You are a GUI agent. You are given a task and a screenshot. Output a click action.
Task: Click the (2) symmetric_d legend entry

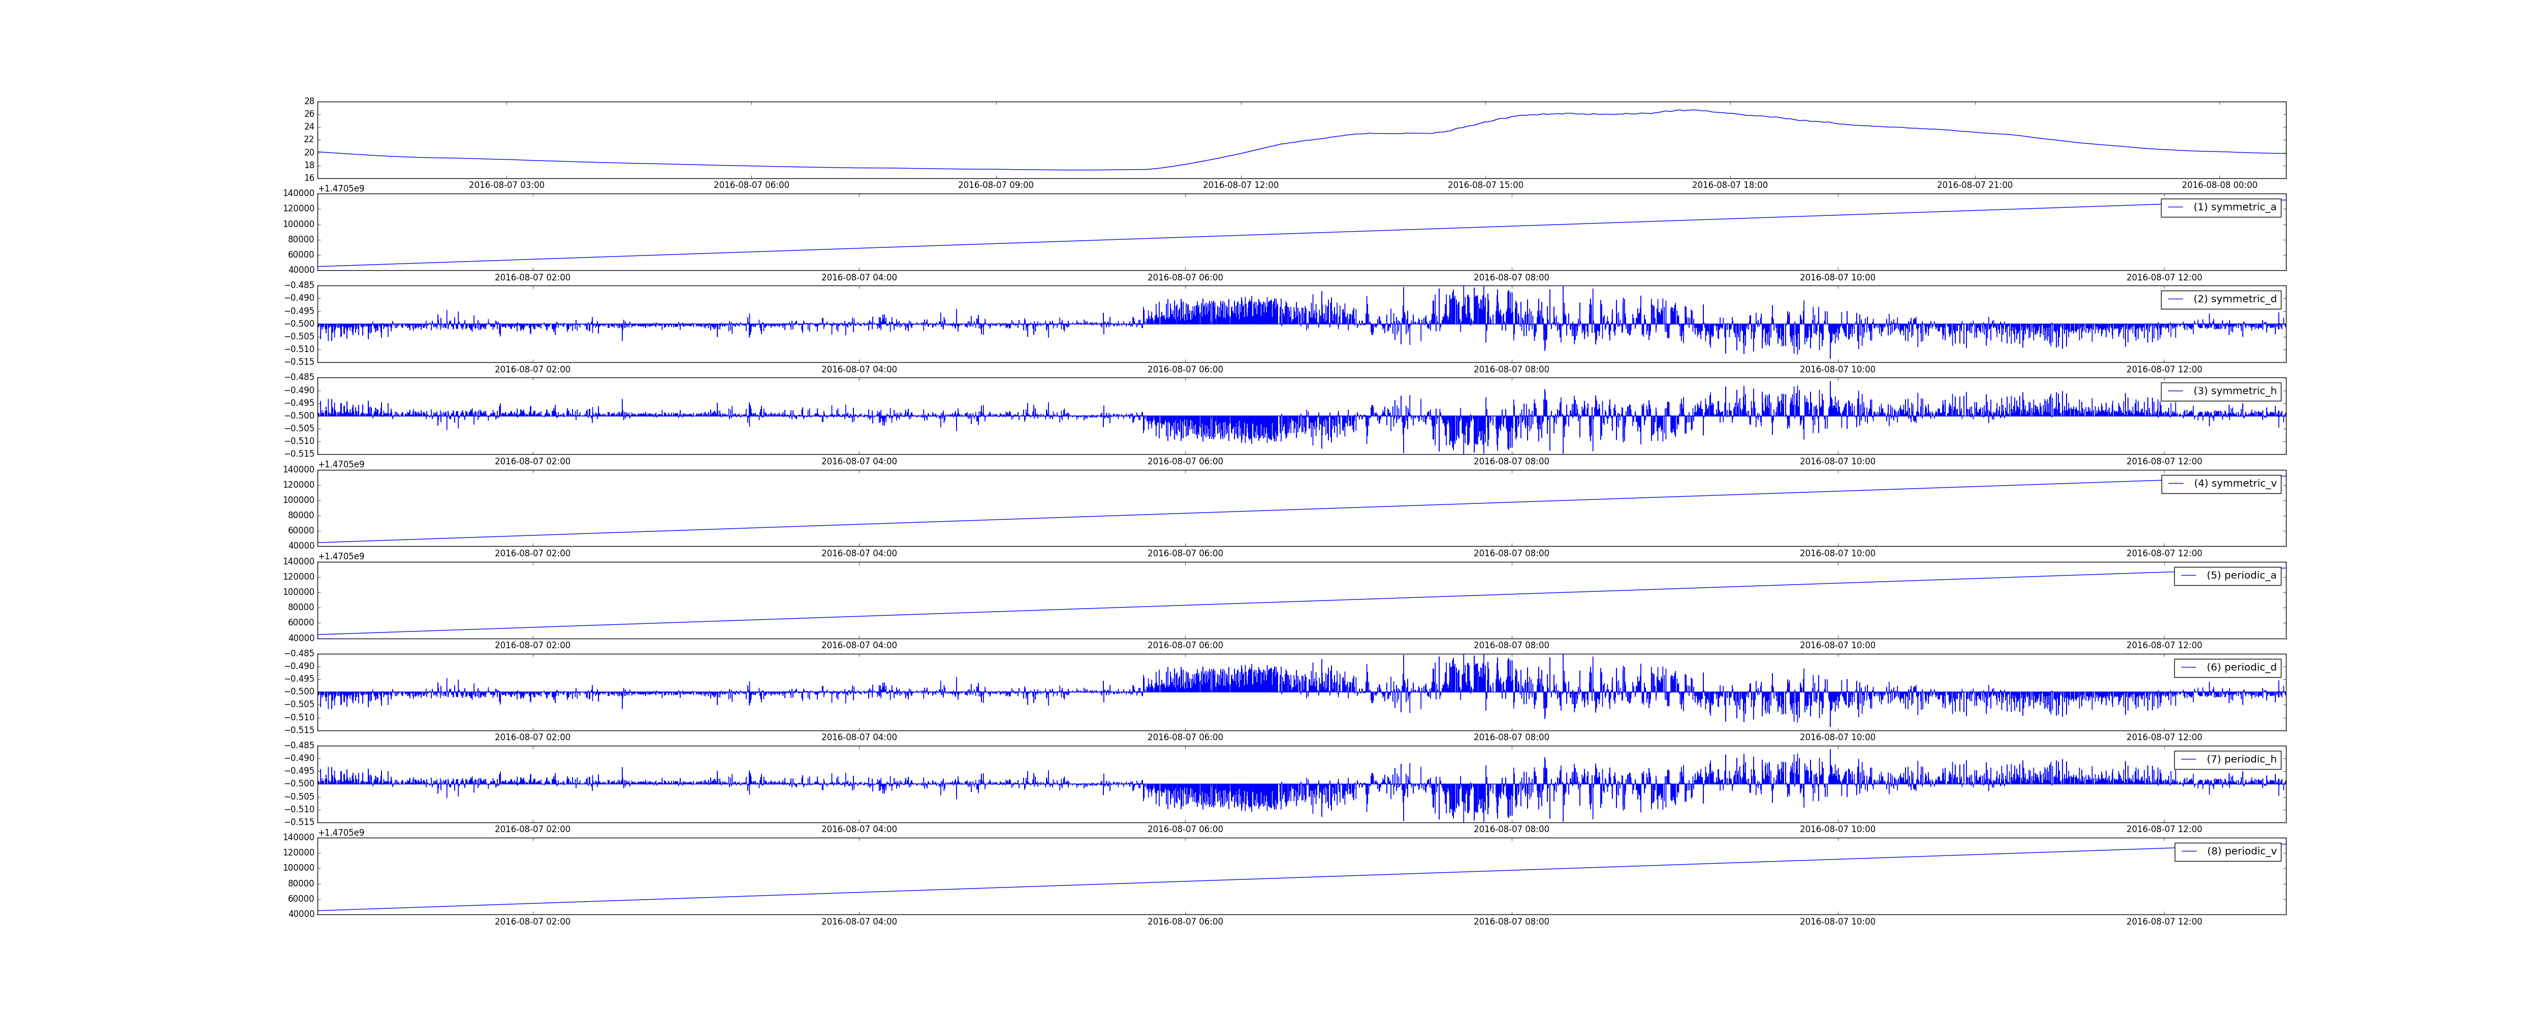2234,299
